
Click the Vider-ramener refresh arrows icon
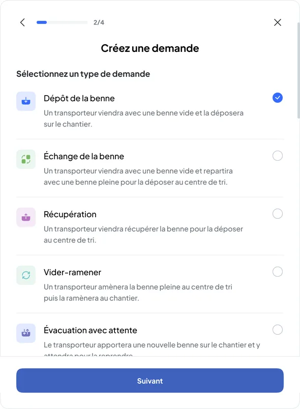[x=26, y=275]
